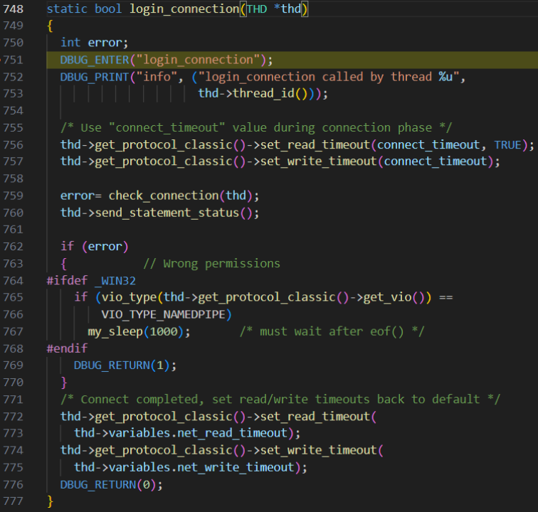This screenshot has height=512, width=538.
Task: Click line number 754 in the gutter
Action: [13, 111]
